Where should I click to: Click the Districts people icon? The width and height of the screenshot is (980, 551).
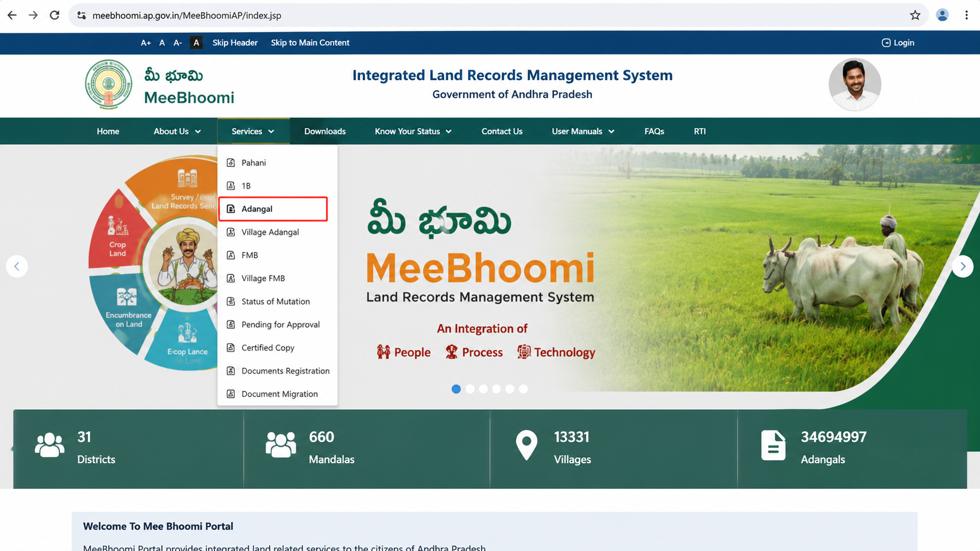(x=50, y=445)
